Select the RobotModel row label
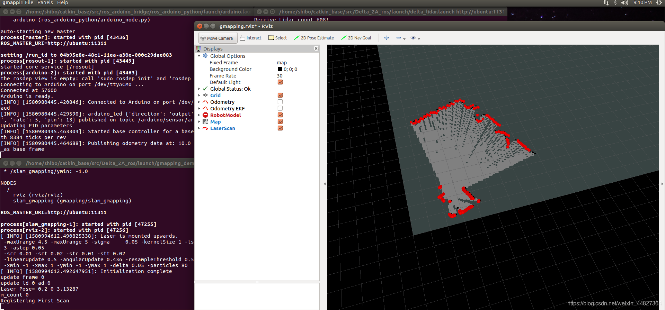Image resolution: width=665 pixels, height=310 pixels. (x=225, y=115)
